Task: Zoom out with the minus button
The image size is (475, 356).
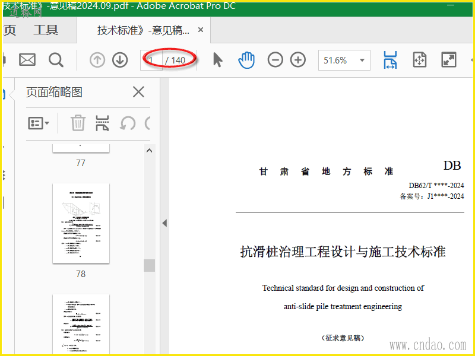Action: pos(275,60)
